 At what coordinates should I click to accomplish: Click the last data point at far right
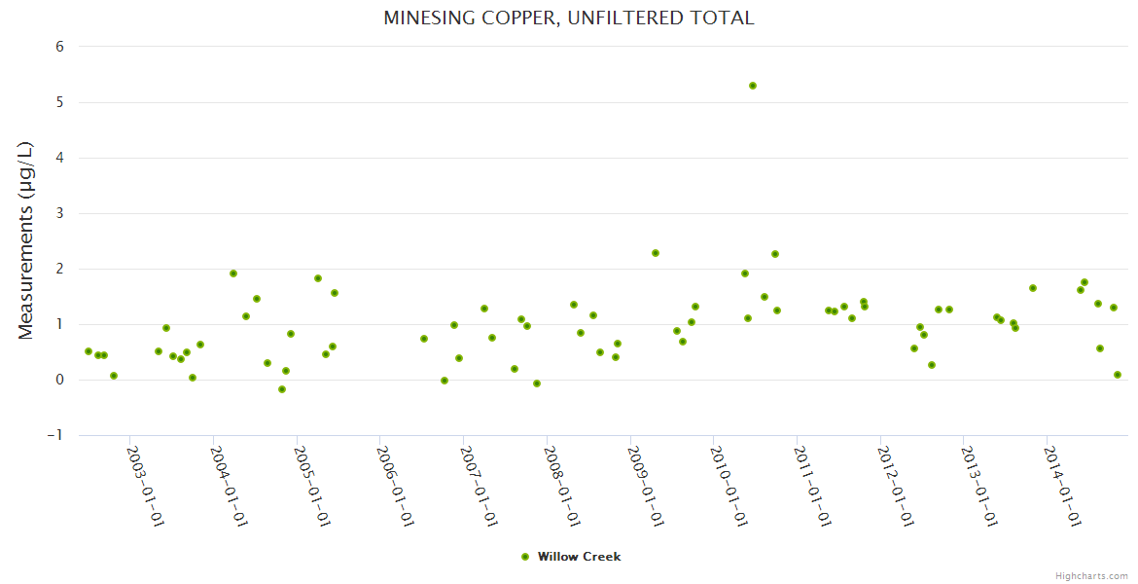pos(1118,375)
